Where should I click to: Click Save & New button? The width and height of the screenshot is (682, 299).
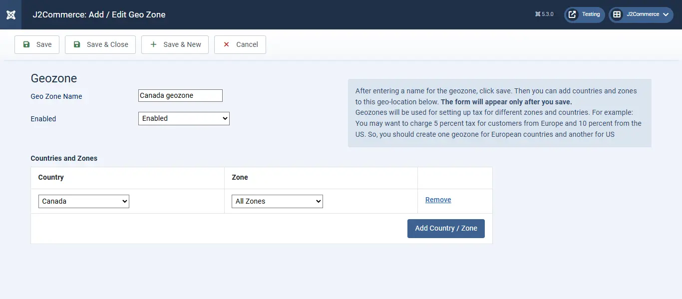(x=175, y=44)
